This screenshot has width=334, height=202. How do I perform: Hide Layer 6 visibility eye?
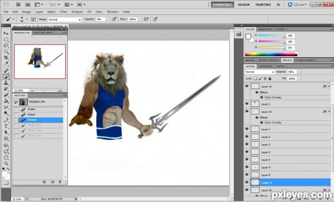pos(247,137)
